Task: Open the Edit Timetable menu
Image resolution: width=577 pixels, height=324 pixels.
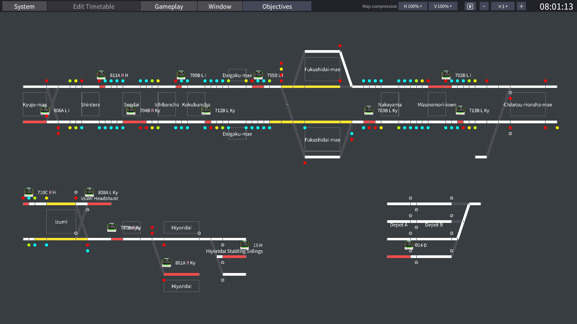Action: [x=94, y=6]
